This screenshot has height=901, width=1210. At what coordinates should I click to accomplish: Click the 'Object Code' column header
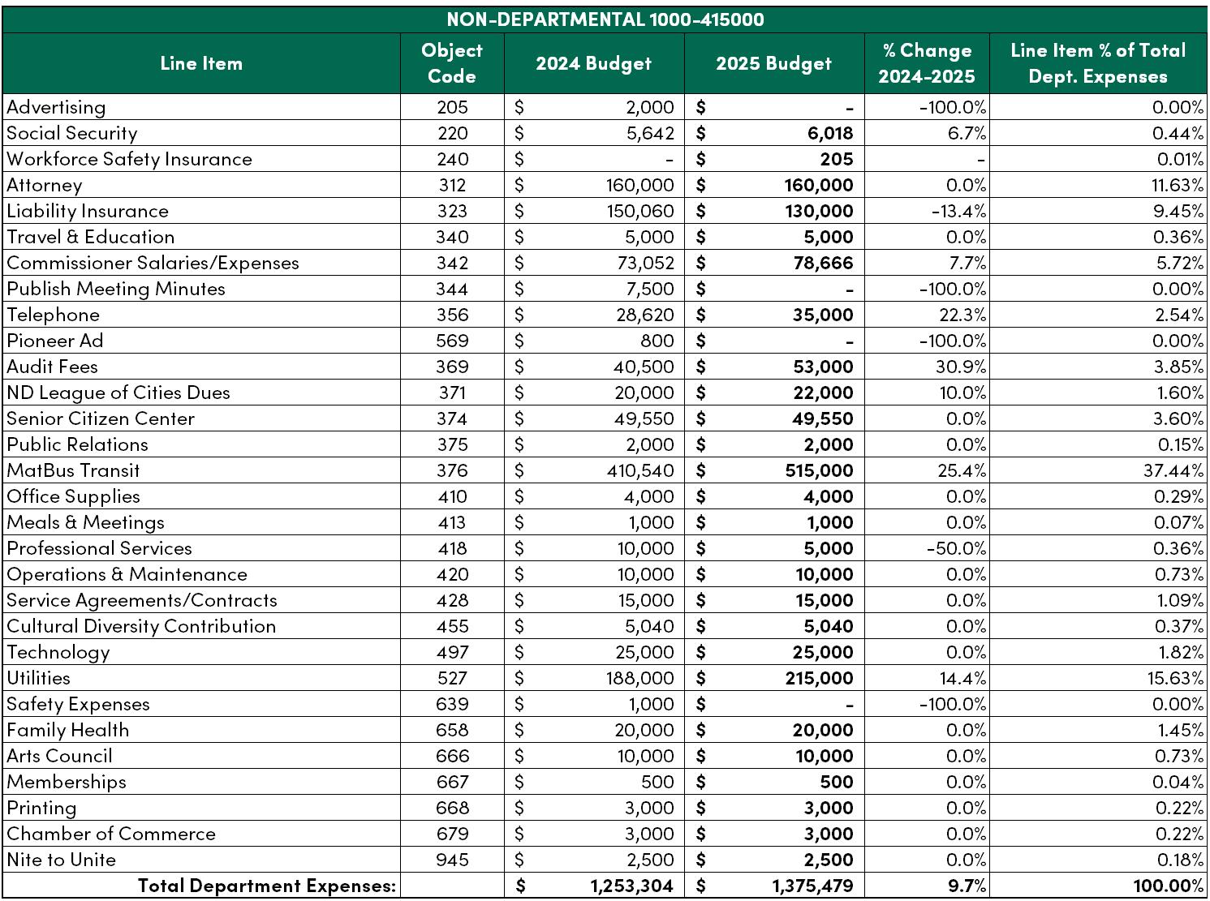point(452,63)
